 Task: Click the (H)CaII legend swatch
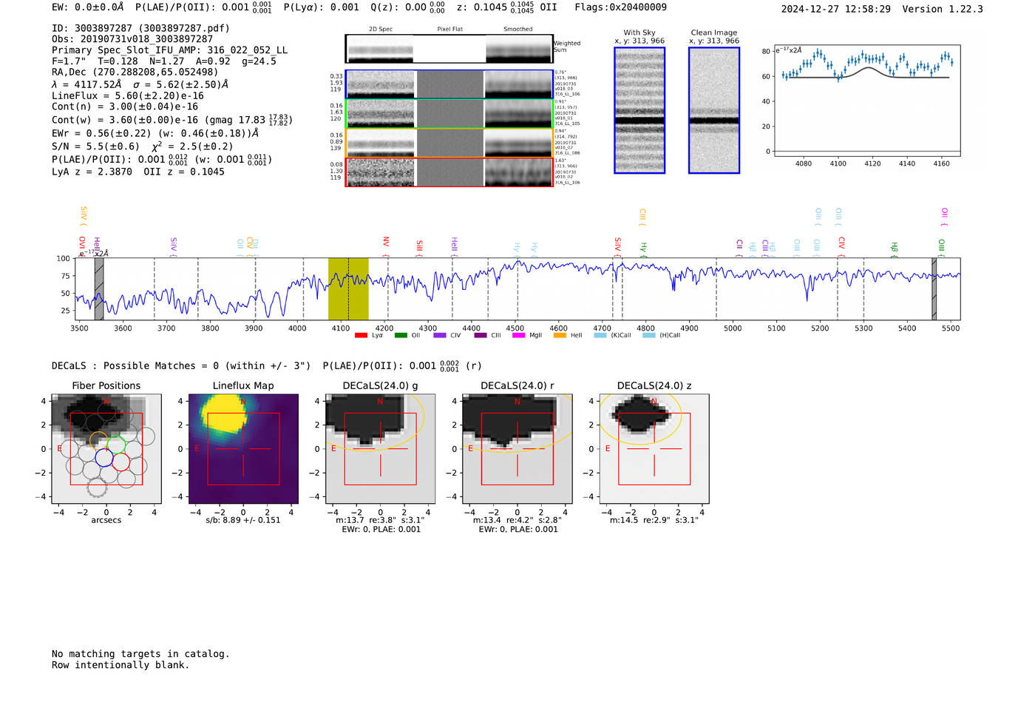click(649, 335)
